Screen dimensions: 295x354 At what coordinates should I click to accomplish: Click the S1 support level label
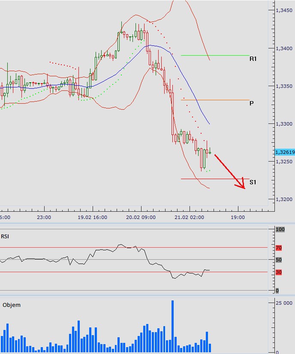tap(253, 182)
